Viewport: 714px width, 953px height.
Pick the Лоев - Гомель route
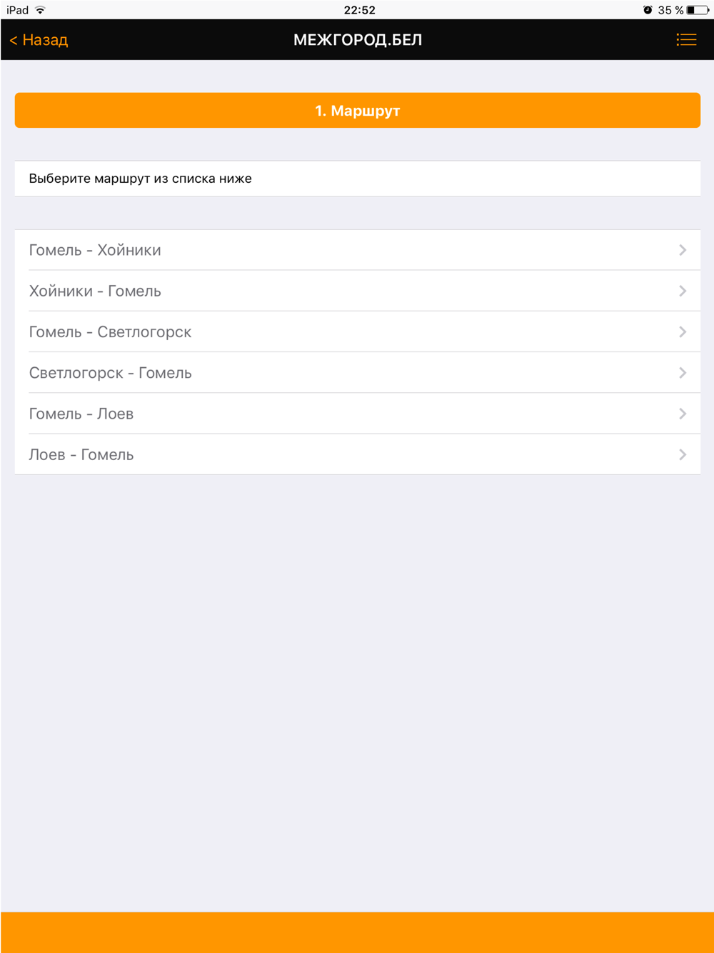(x=357, y=454)
